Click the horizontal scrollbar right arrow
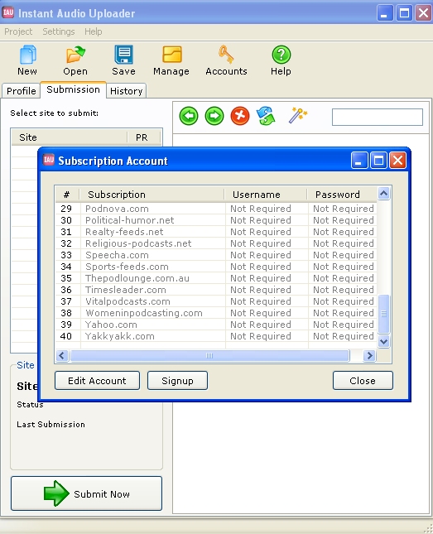This screenshot has width=433, height=534. (x=369, y=355)
